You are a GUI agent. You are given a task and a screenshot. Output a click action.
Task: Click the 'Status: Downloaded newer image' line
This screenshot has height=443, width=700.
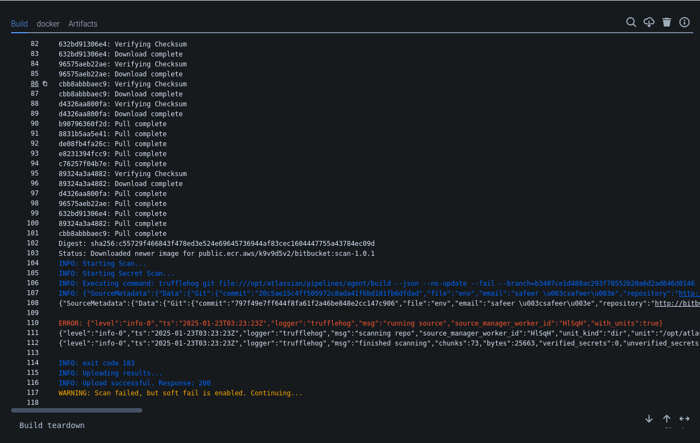point(217,254)
